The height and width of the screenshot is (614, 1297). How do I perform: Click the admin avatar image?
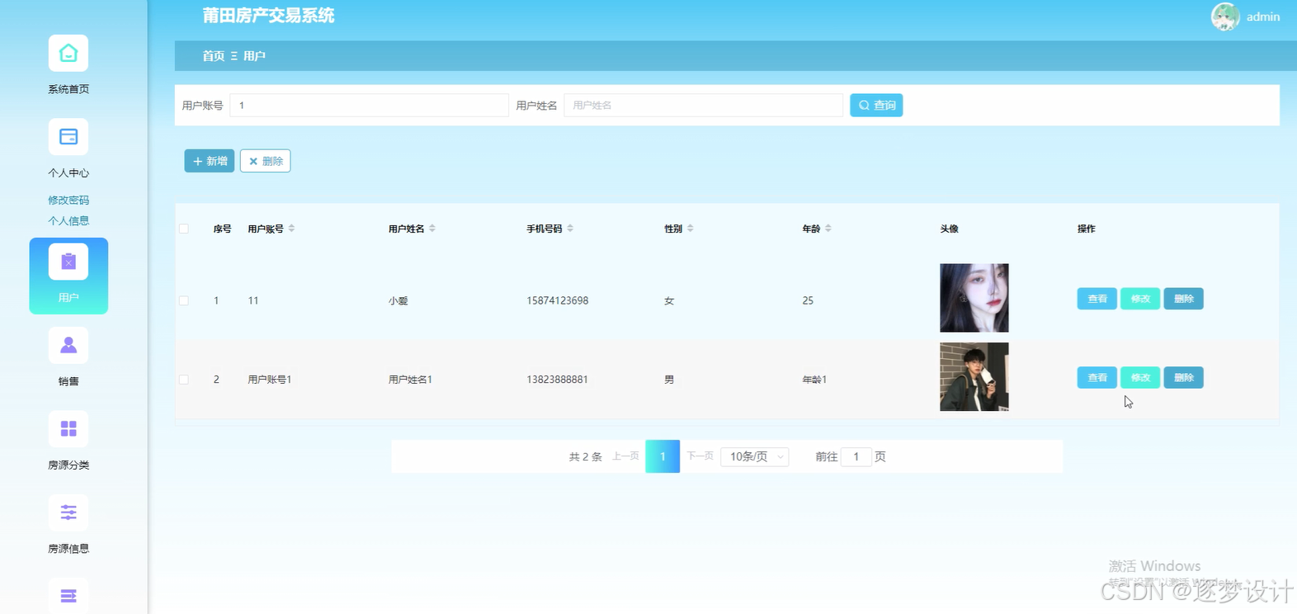(x=1225, y=17)
